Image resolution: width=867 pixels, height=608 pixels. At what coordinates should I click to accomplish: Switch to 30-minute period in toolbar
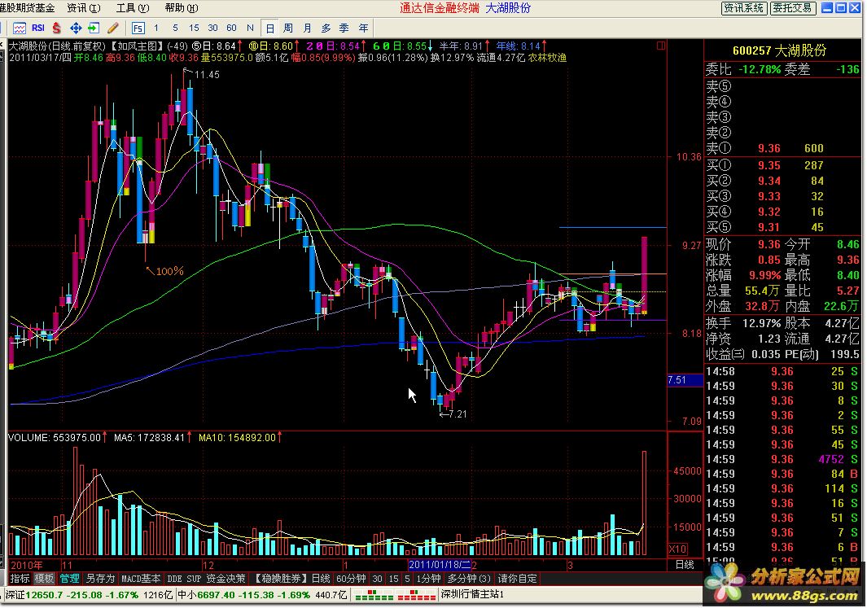point(212,28)
